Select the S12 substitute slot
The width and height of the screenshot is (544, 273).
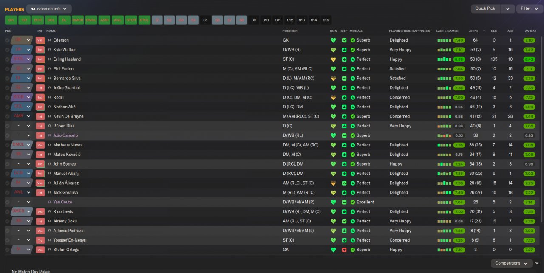(x=290, y=20)
